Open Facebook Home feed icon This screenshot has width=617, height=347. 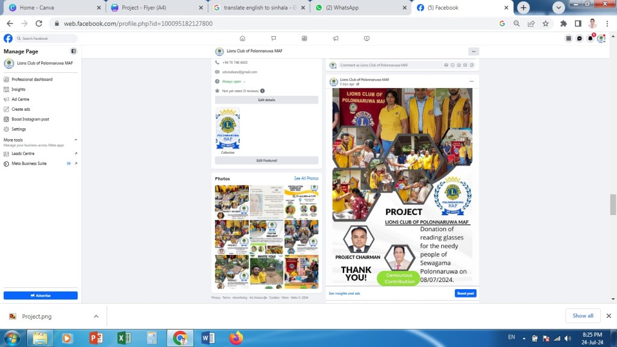click(242, 38)
